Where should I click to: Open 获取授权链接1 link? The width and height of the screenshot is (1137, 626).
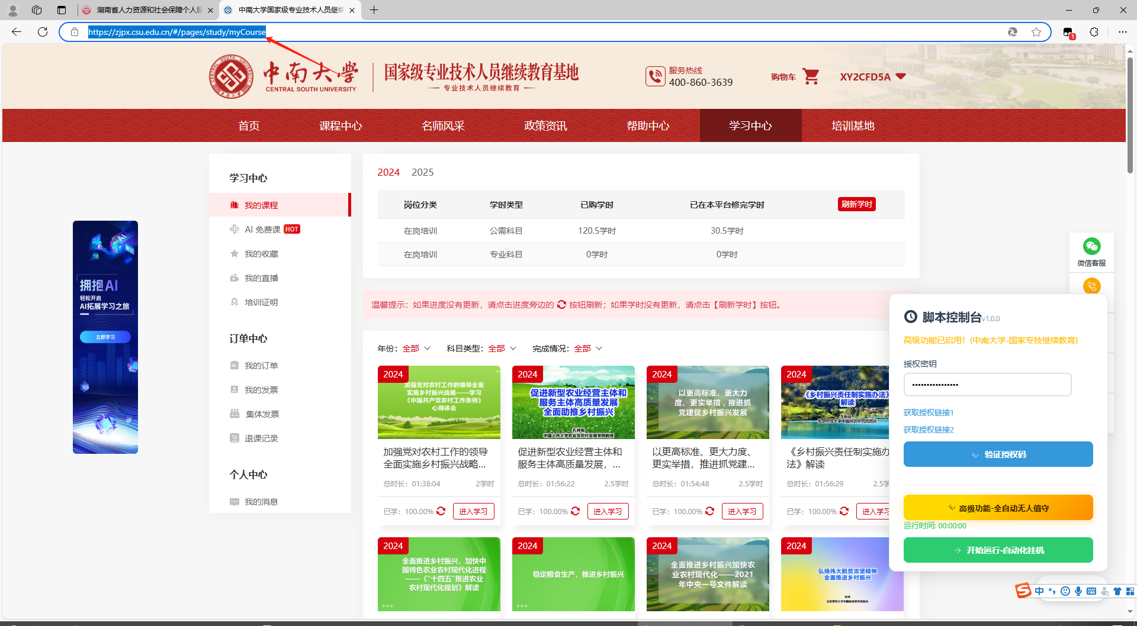[928, 412]
